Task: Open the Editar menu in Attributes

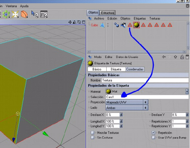Action: click(x=109, y=57)
